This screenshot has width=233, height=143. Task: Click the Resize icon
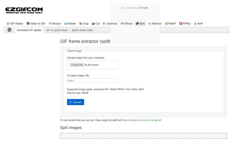pos(50,23)
